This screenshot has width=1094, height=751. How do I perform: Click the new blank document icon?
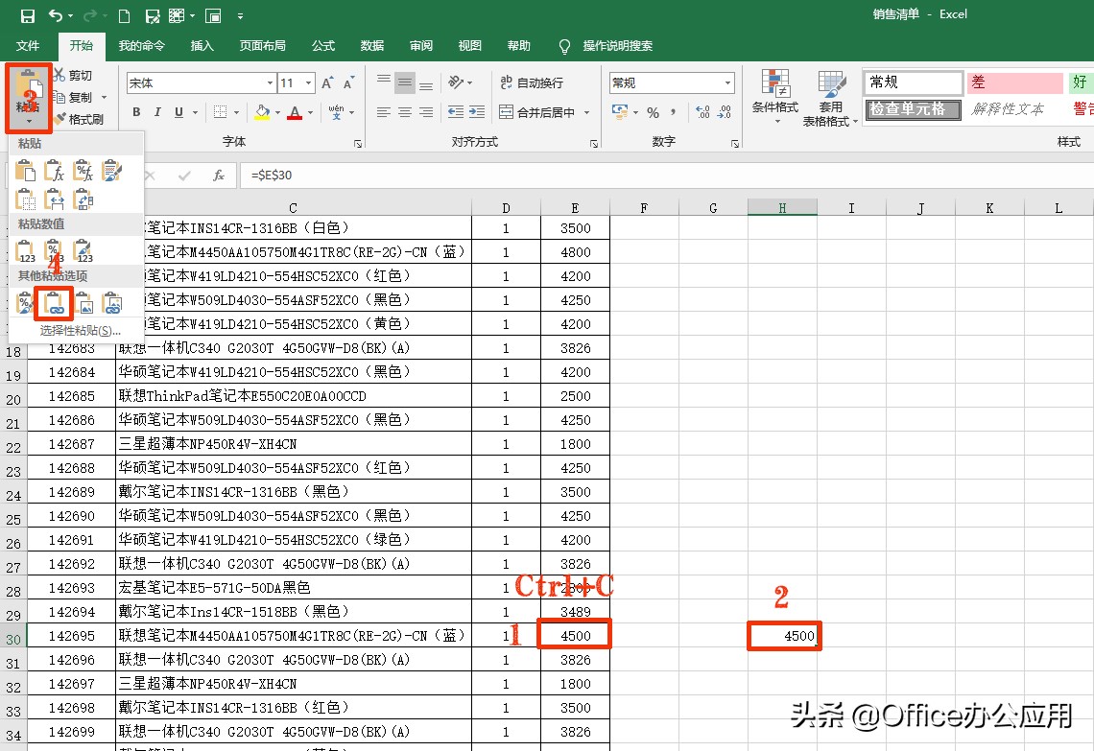pos(124,15)
